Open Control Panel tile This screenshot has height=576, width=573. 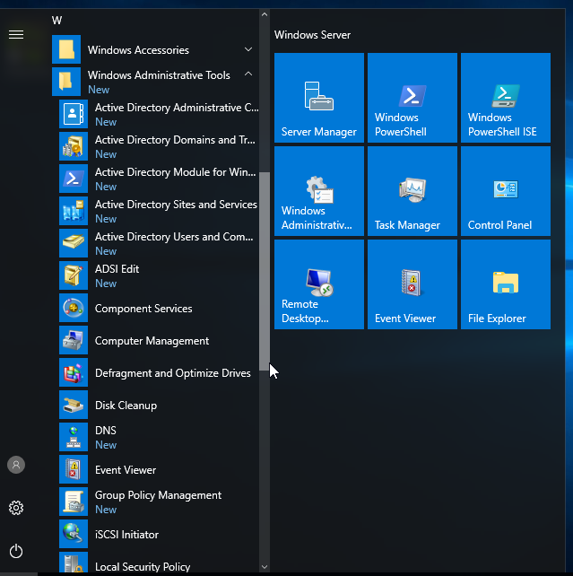tap(506, 191)
